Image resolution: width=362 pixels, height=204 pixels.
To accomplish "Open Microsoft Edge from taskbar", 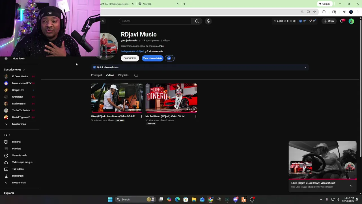I will (x=177, y=199).
